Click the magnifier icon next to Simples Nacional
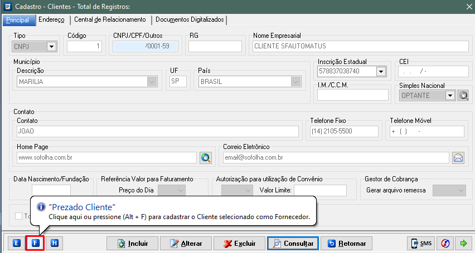 coord(463,95)
